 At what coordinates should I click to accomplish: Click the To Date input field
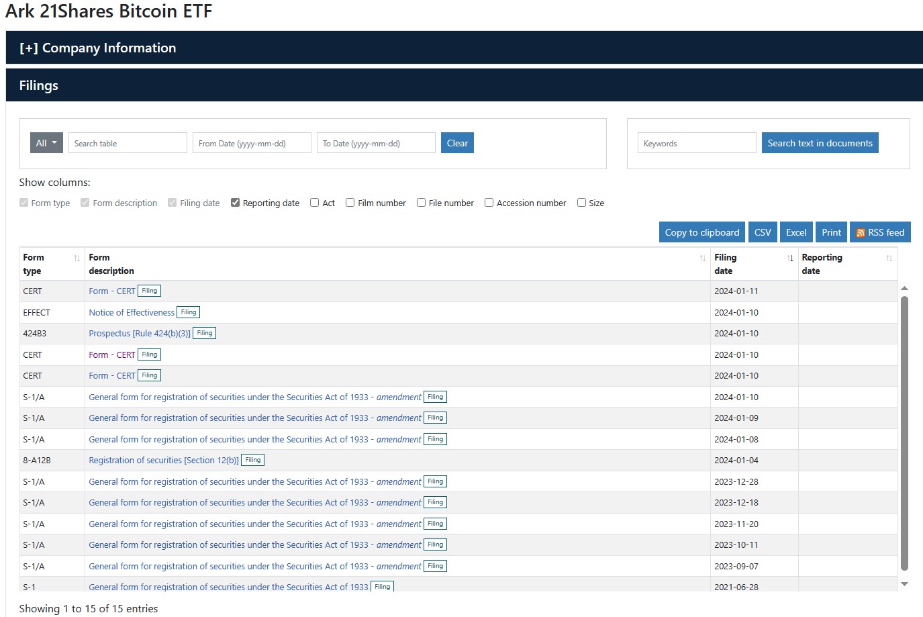pyautogui.click(x=376, y=143)
